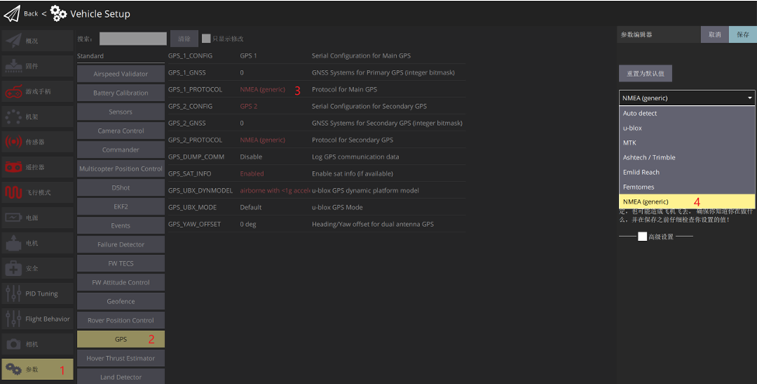The image size is (757, 384).
Task: Enable the 高级设置 advanced settings checkbox
Action: [x=642, y=236]
